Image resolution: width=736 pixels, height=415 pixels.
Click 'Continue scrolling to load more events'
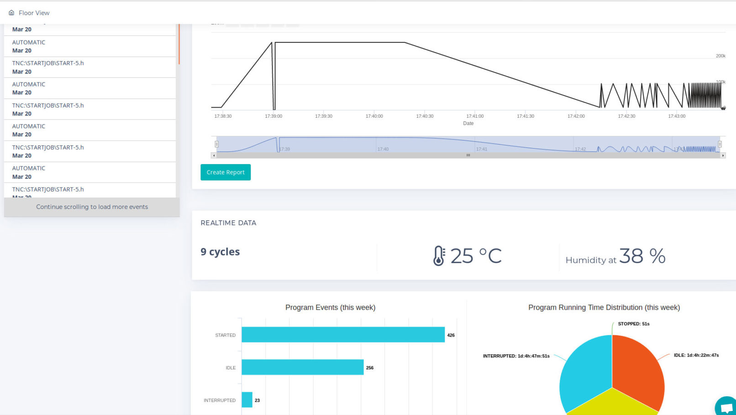(92, 207)
